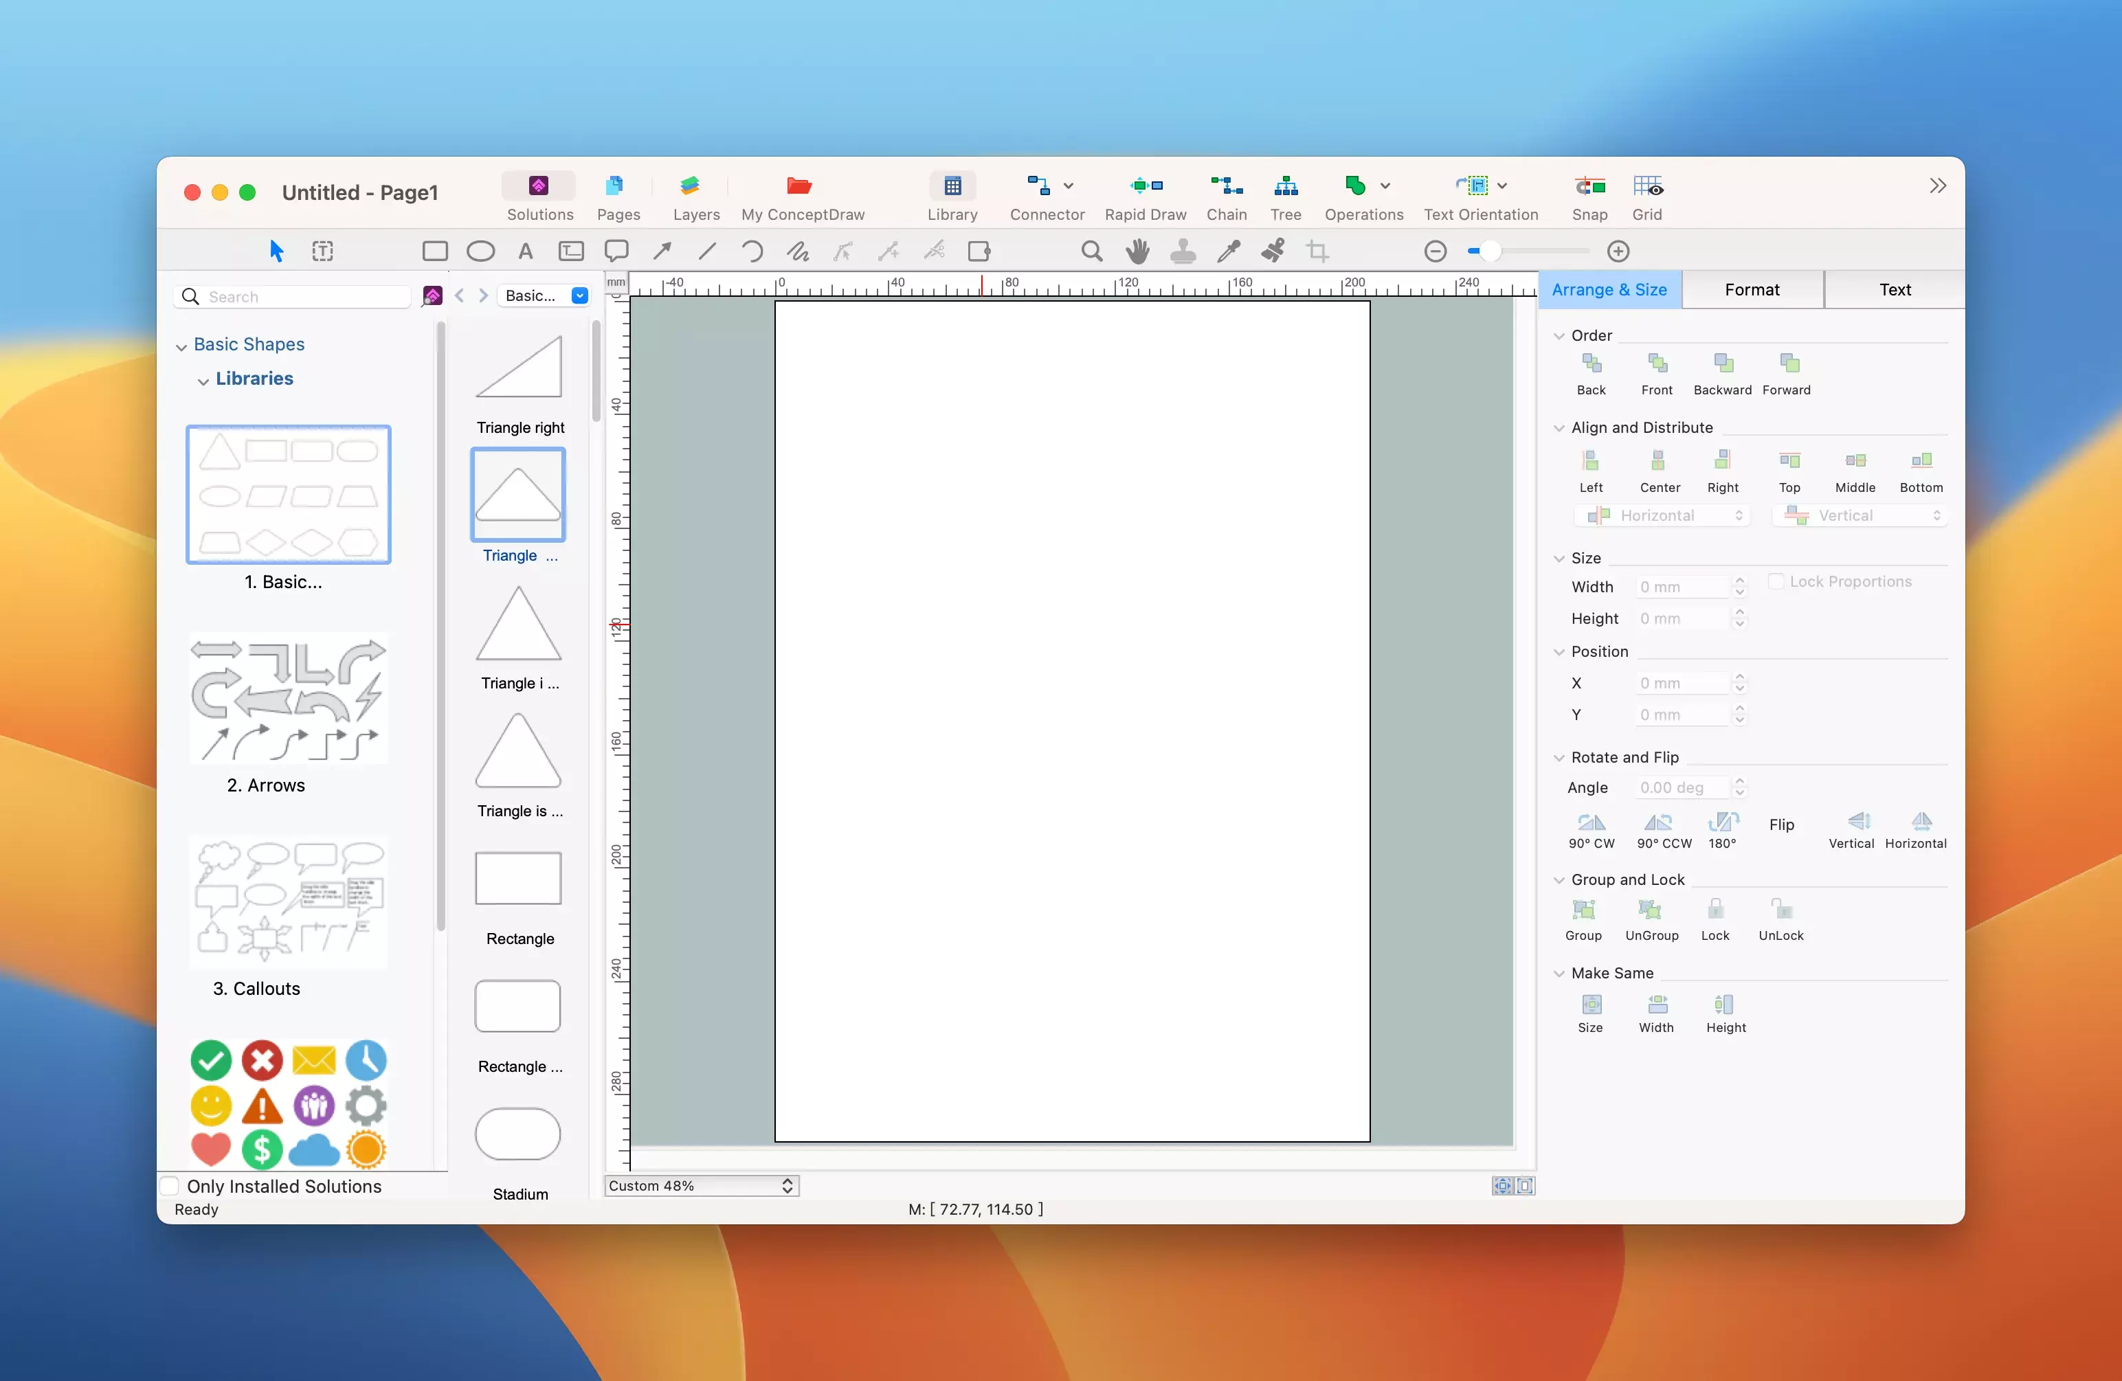
Task: Check the Lock Proportions box
Action: 1775,581
